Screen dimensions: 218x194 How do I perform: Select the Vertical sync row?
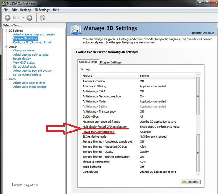pos(139,172)
